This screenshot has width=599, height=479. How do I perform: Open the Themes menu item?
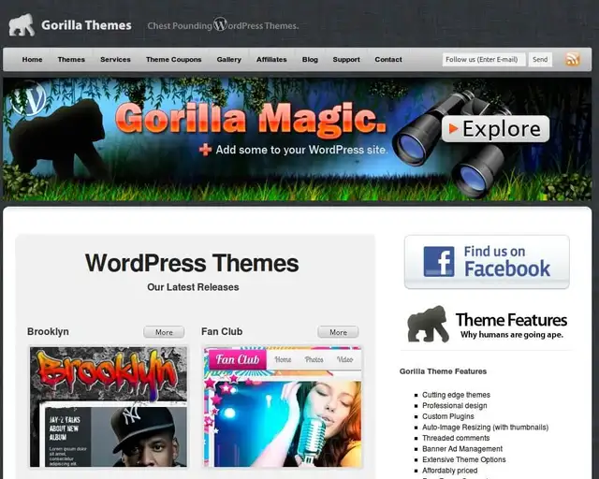click(x=71, y=60)
